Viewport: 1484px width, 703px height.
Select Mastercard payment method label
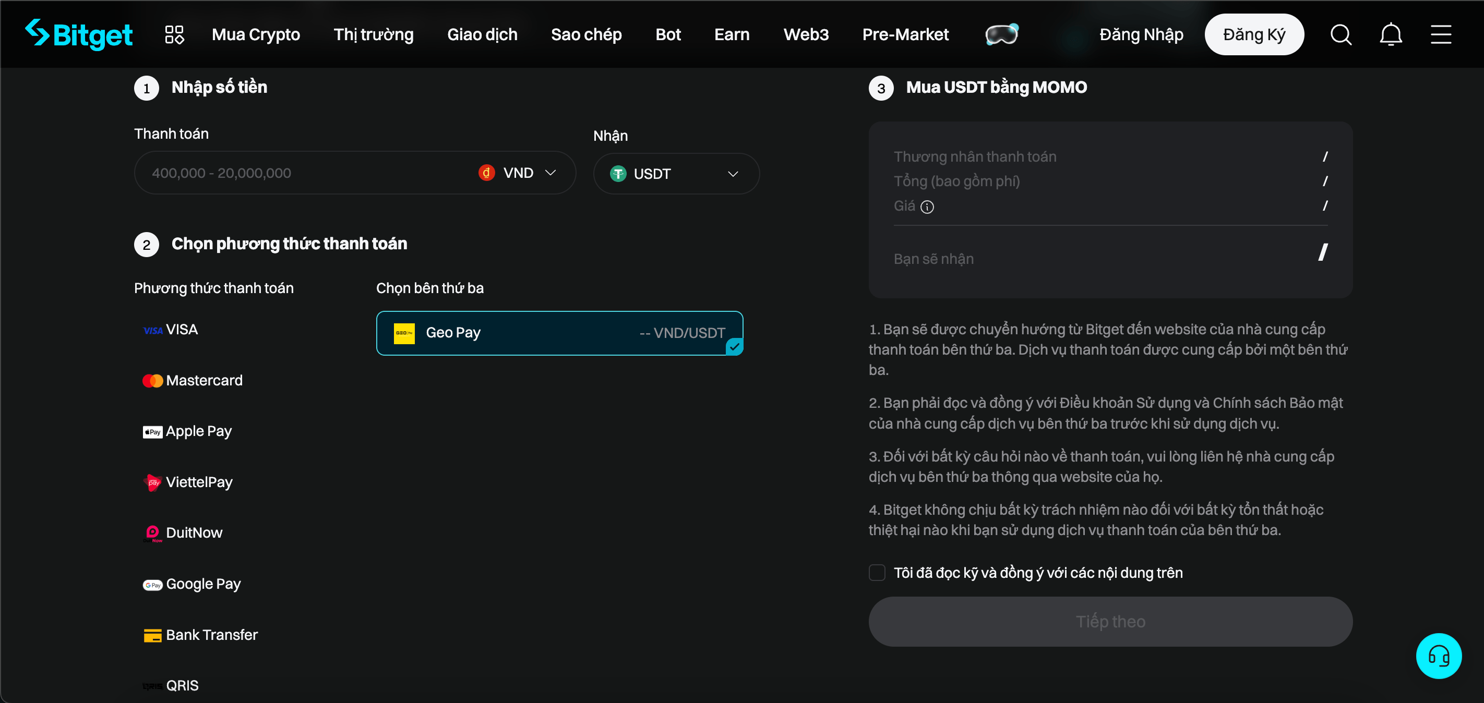coord(204,381)
